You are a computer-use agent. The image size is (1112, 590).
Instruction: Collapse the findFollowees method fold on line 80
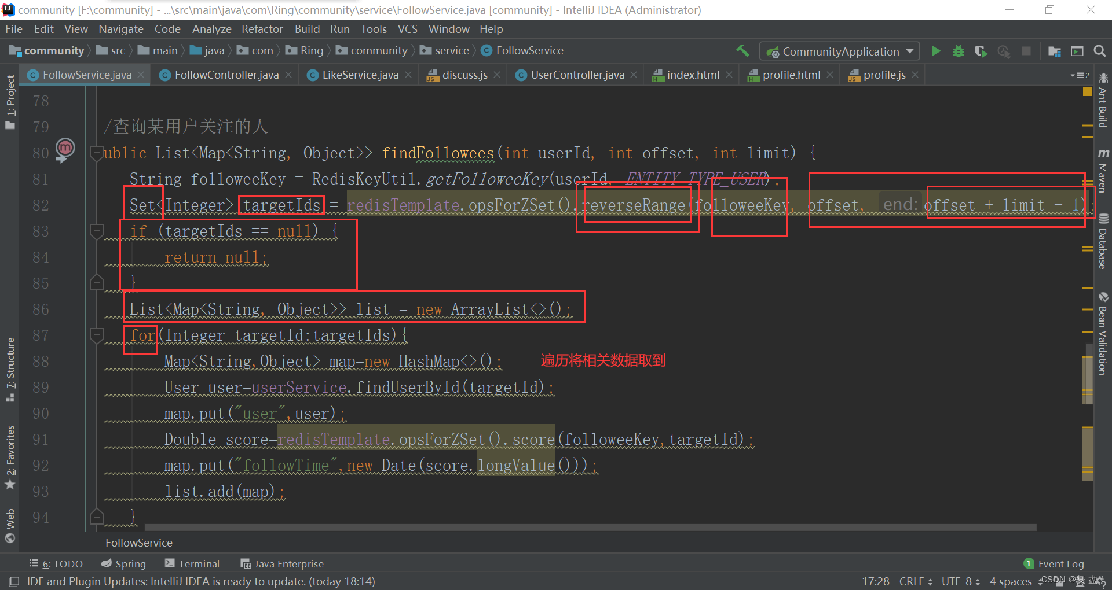(97, 153)
